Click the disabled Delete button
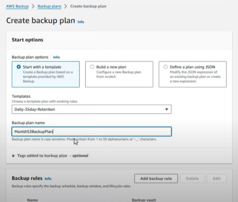The height and width of the screenshot is (202, 238). [192, 179]
